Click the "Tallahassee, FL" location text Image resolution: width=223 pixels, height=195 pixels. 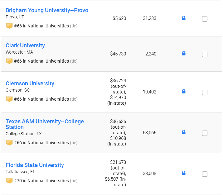tap(20, 172)
